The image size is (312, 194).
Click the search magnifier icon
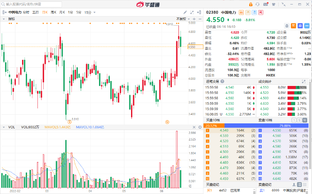3,4
